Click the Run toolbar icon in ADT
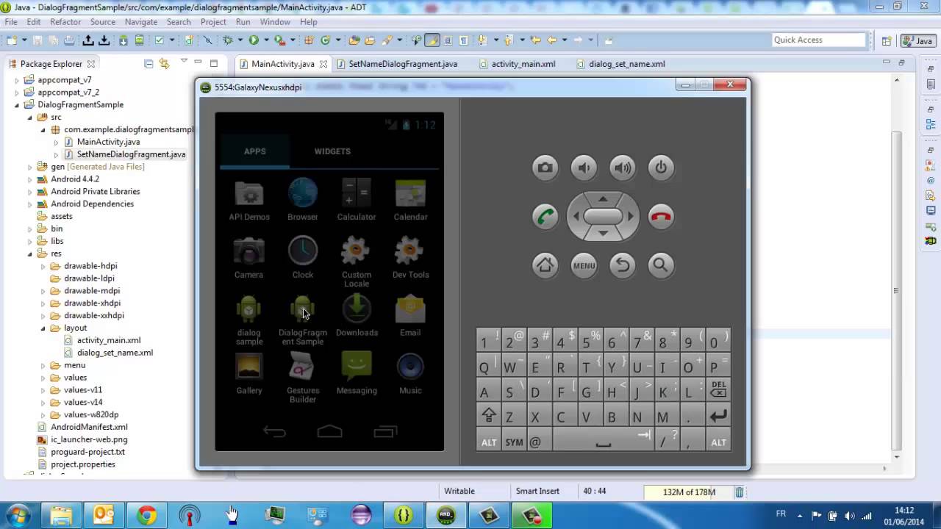The height and width of the screenshot is (529, 941). (254, 40)
